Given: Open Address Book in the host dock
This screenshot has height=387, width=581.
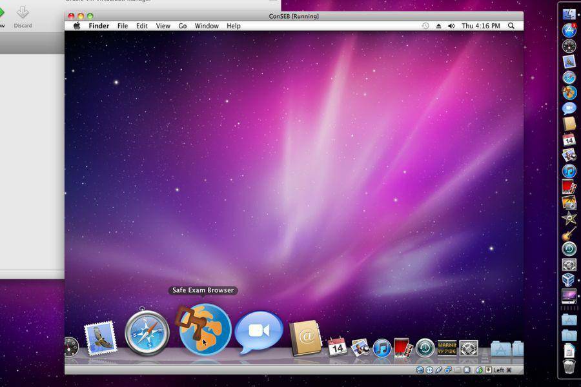Looking at the screenshot, I should pyautogui.click(x=569, y=124).
